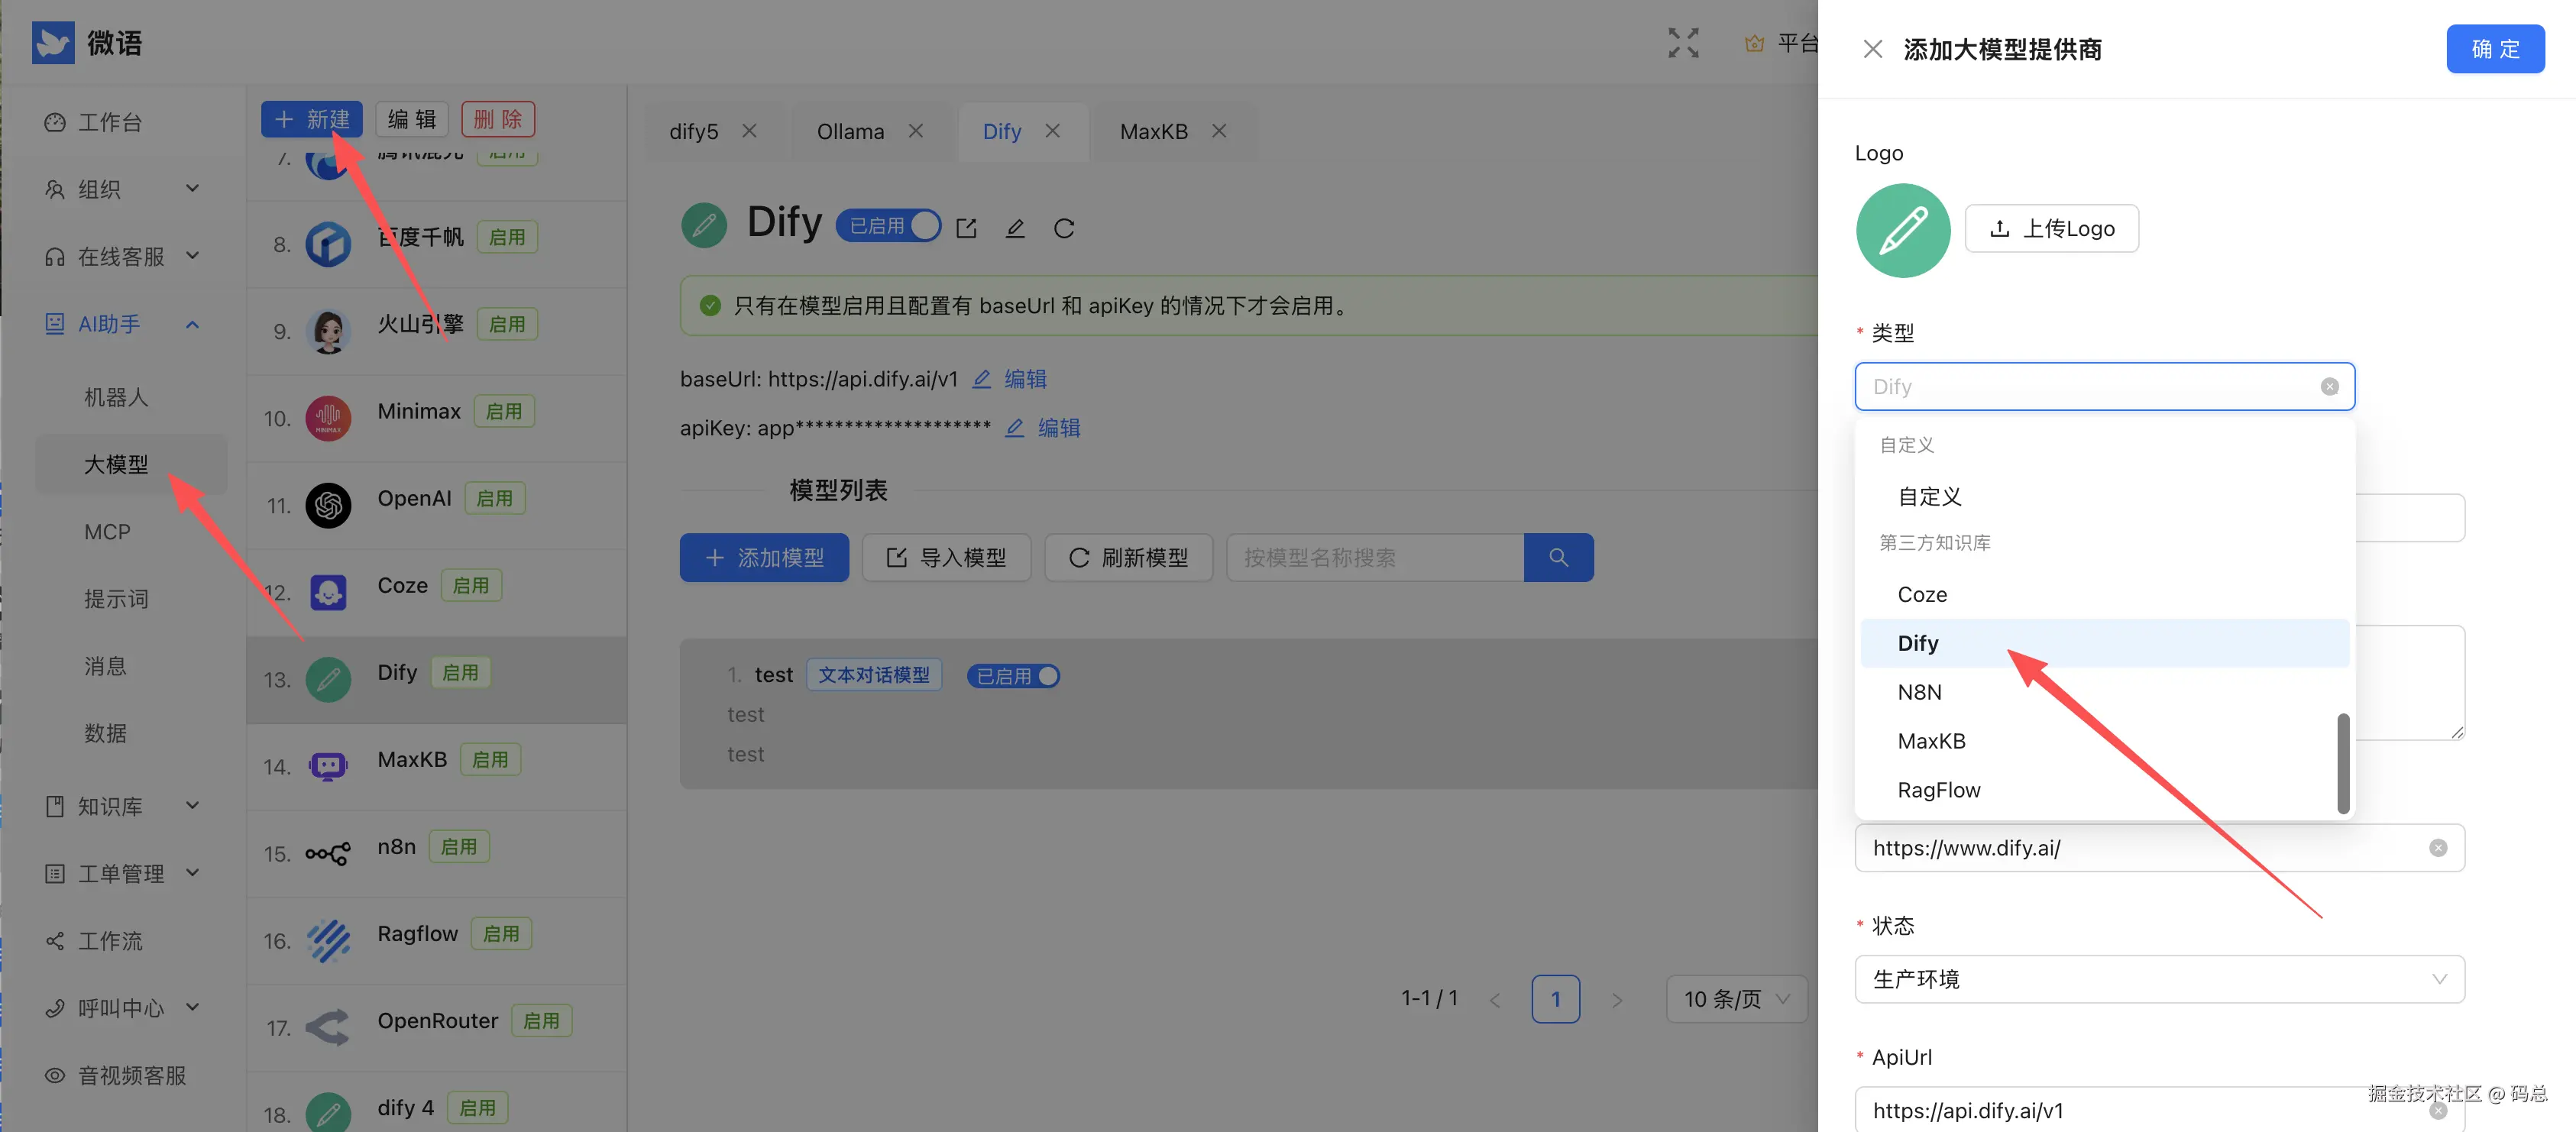Viewport: 2576px width, 1132px height.
Task: Select the 工作流 sidebar icon
Action: tap(54, 940)
